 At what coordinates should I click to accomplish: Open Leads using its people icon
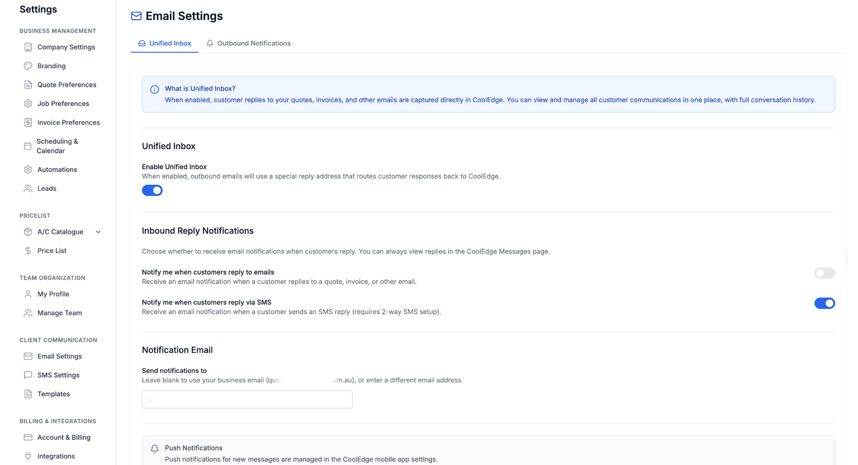[x=28, y=188]
